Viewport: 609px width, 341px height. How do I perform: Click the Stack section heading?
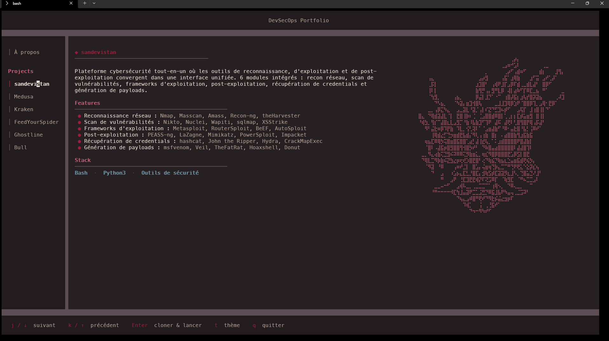[x=83, y=160]
